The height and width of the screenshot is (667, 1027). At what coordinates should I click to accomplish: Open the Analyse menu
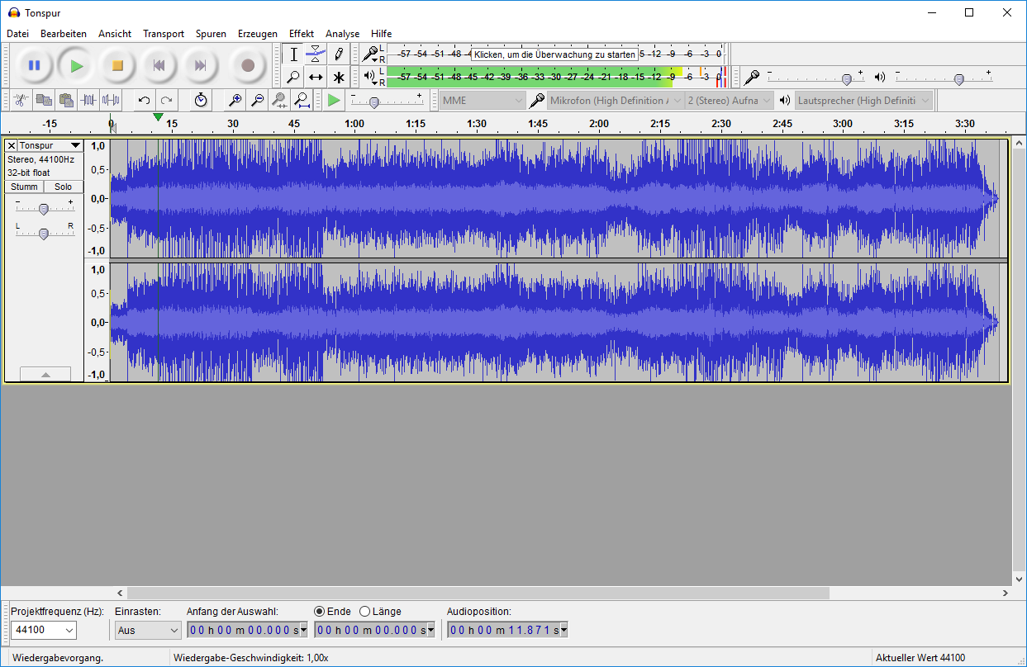click(342, 34)
